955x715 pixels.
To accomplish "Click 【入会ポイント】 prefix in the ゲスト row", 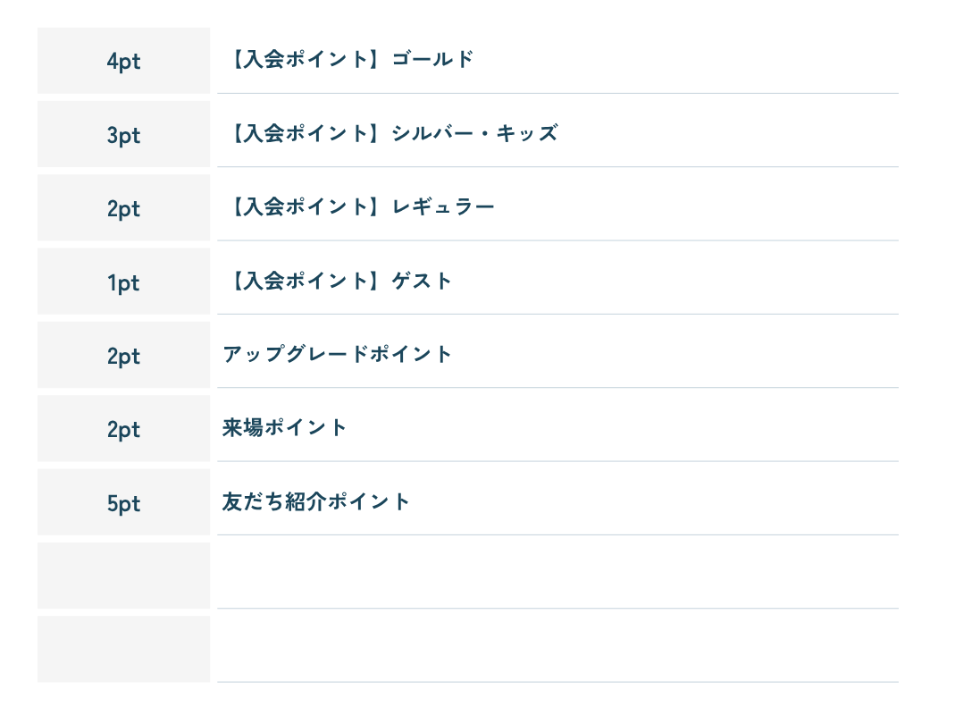I will (302, 282).
